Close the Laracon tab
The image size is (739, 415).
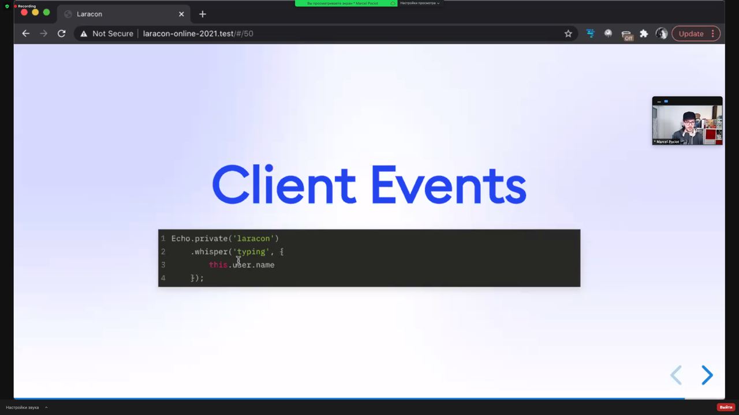tap(181, 14)
